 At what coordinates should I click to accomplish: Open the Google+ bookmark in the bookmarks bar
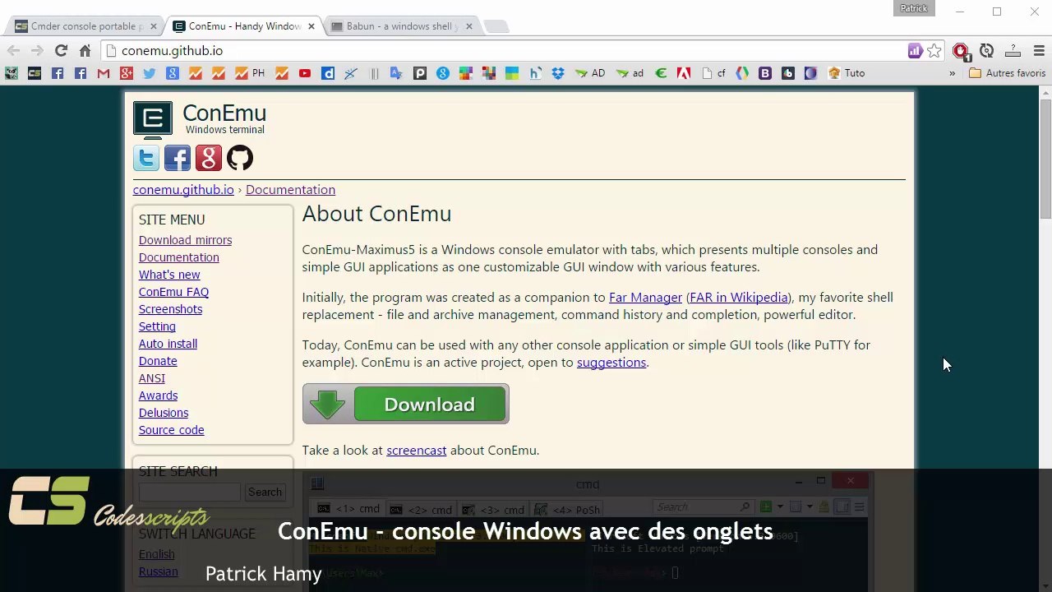126,73
